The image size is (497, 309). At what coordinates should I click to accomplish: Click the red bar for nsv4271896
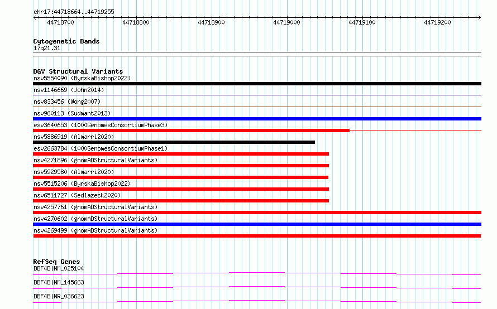pyautogui.click(x=181, y=166)
